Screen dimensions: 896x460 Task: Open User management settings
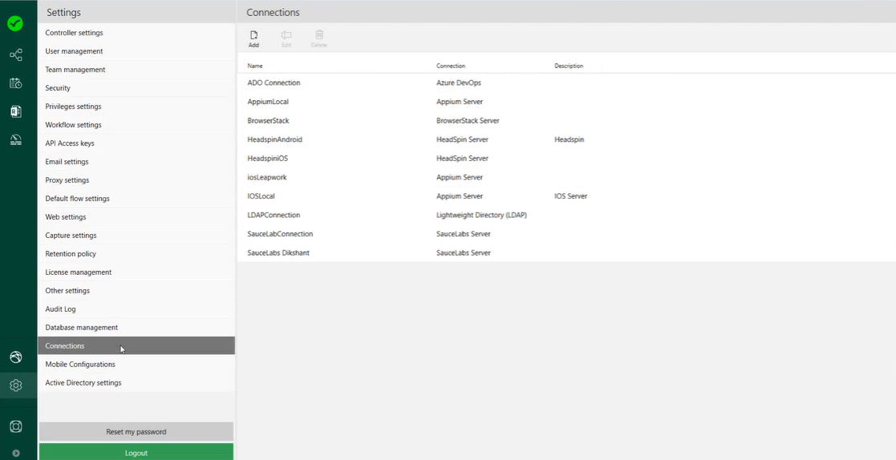point(74,51)
